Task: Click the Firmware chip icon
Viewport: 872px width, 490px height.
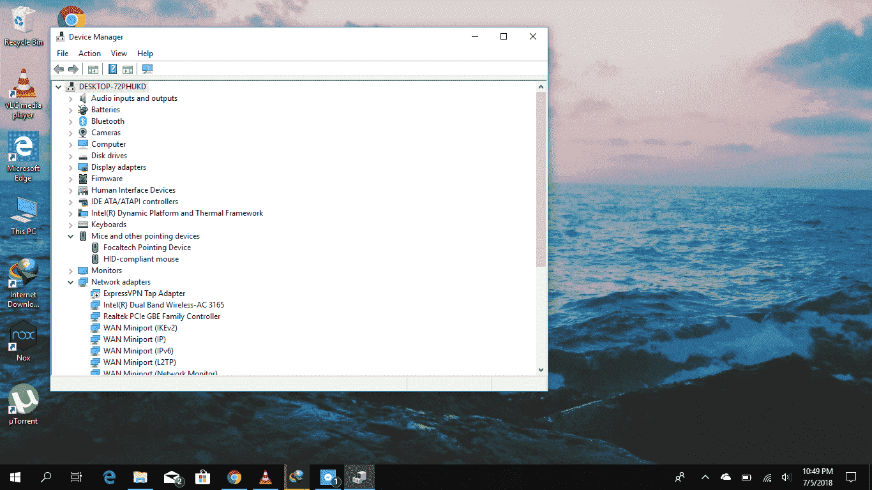Action: pyautogui.click(x=83, y=179)
